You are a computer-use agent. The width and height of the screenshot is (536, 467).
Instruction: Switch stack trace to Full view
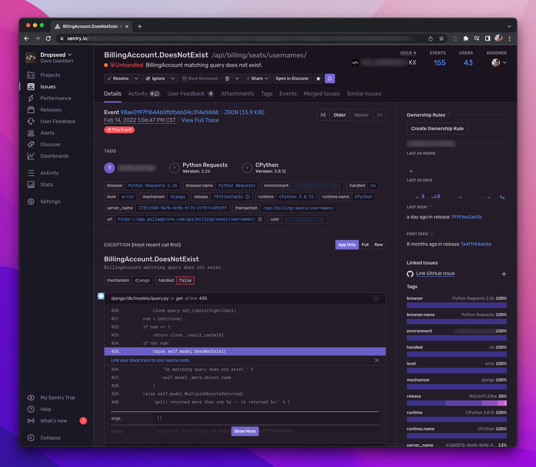365,245
